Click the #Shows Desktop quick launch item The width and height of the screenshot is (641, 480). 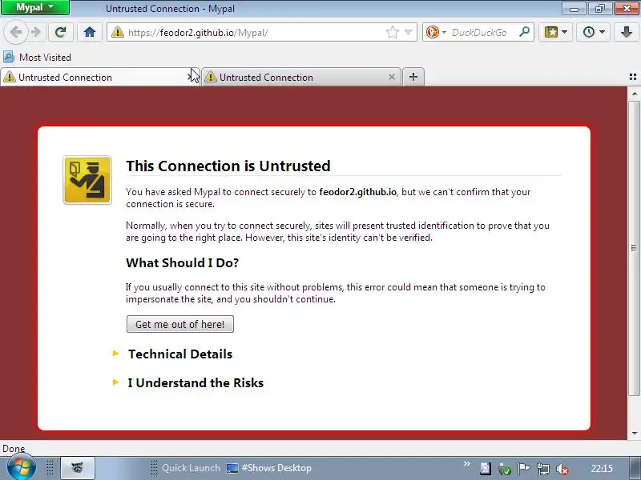[x=269, y=468]
